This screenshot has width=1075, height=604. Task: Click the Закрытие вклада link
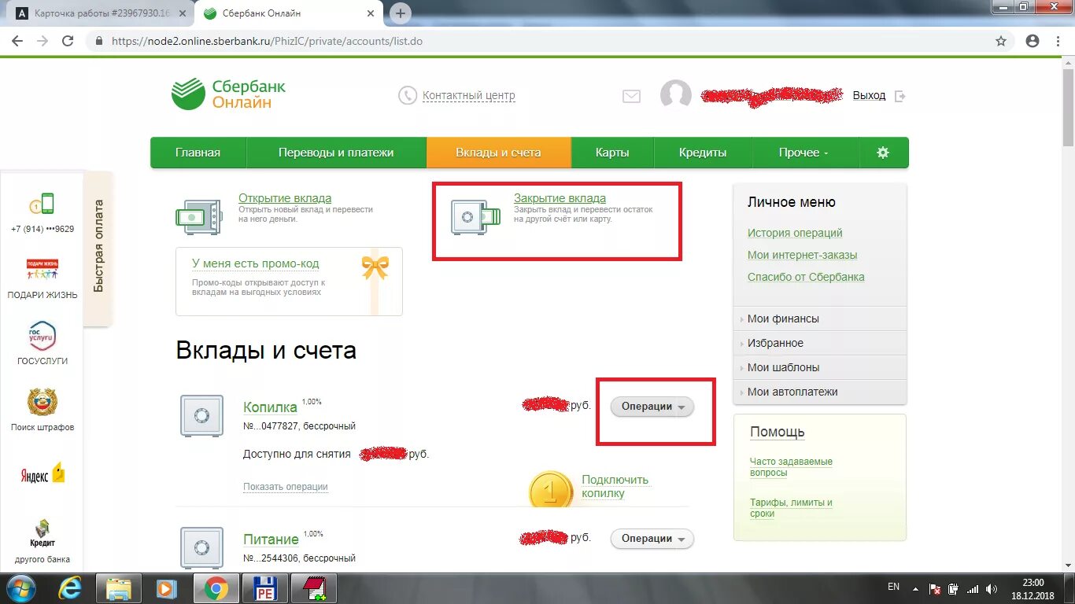tap(560, 198)
